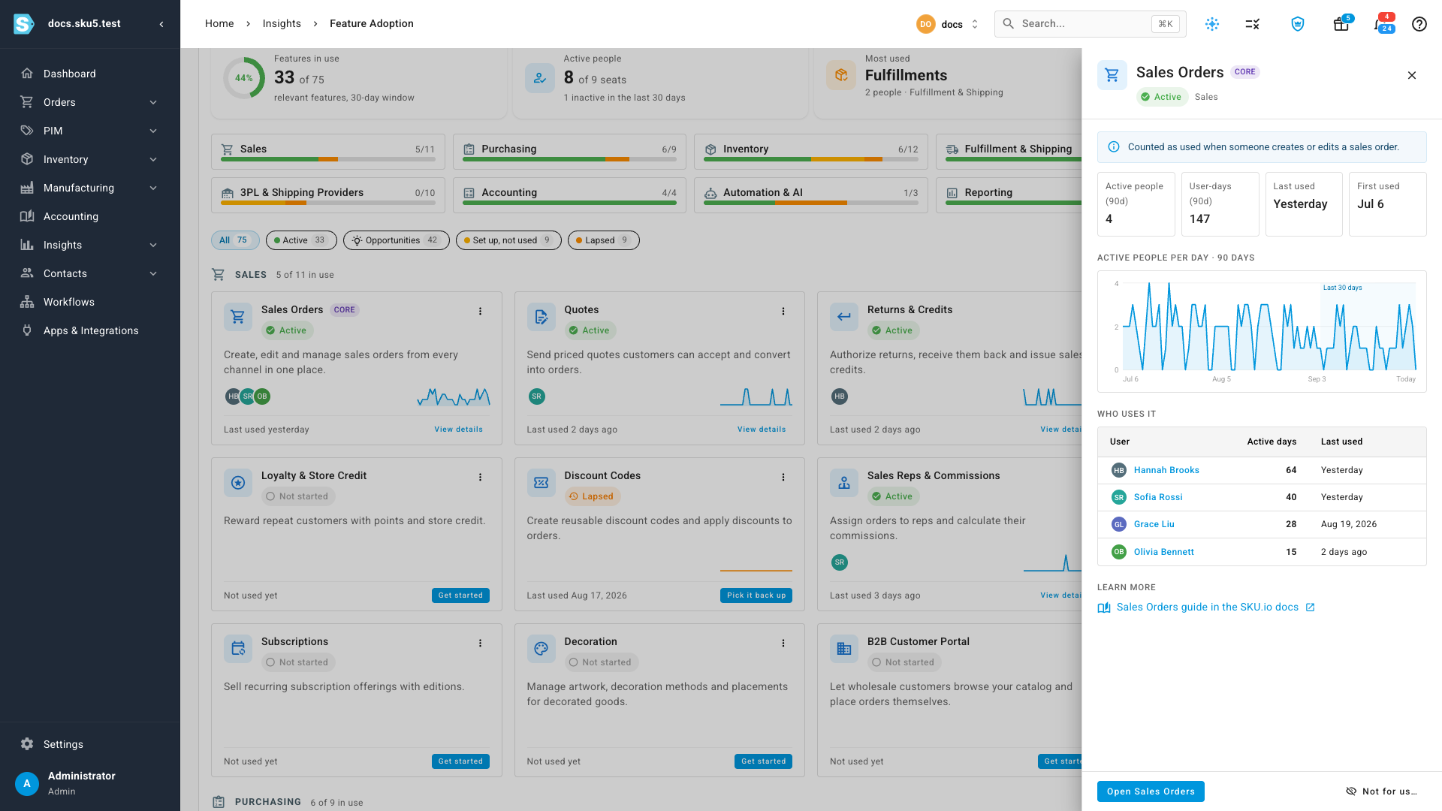The width and height of the screenshot is (1442, 811).
Task: Go to Insights breadcrumb
Action: pyautogui.click(x=282, y=24)
